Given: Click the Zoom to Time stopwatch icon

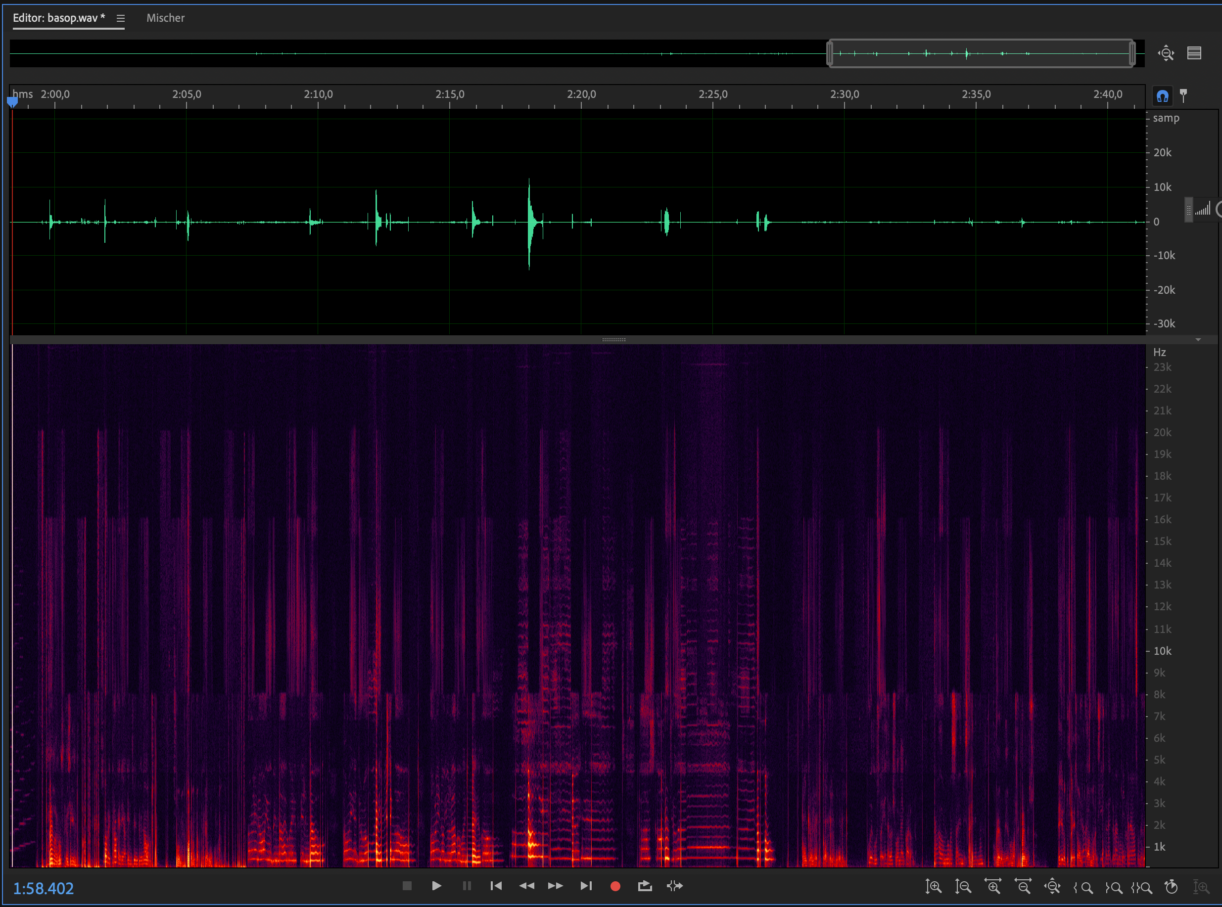Looking at the screenshot, I should point(1171,886).
